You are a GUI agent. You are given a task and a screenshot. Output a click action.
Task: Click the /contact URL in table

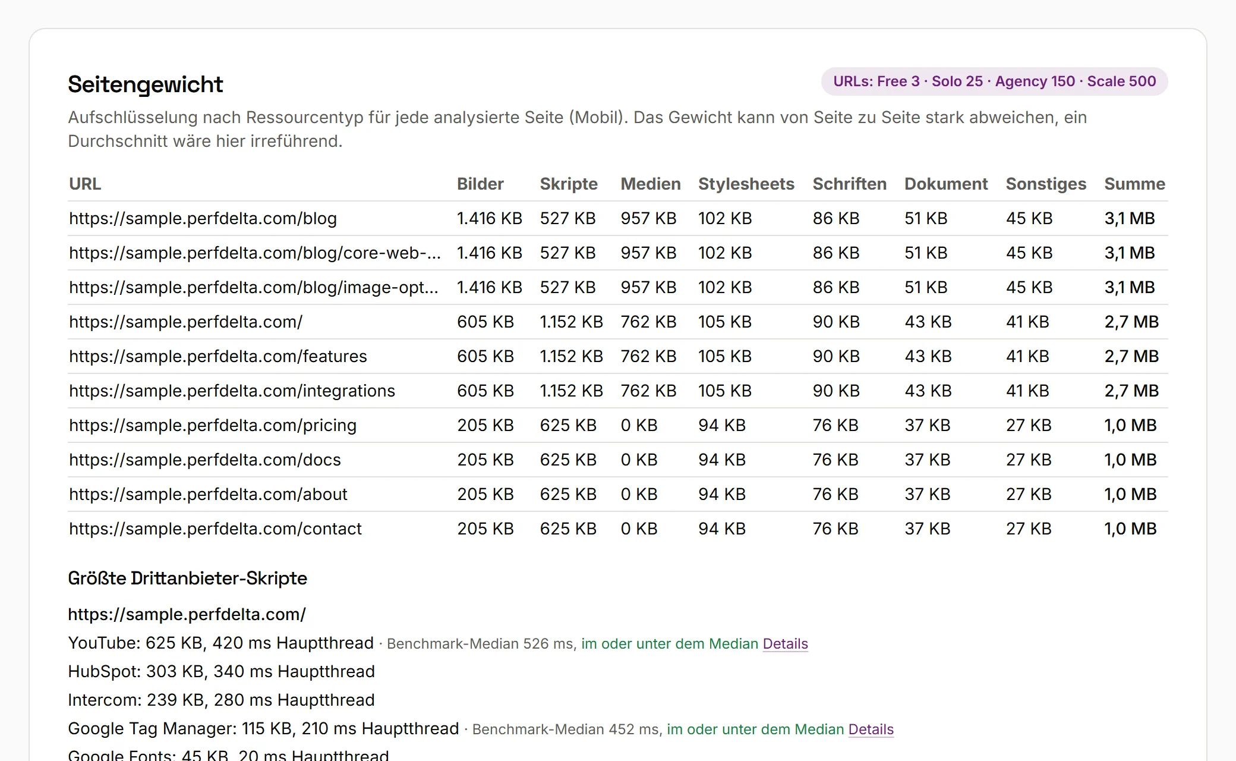point(216,529)
